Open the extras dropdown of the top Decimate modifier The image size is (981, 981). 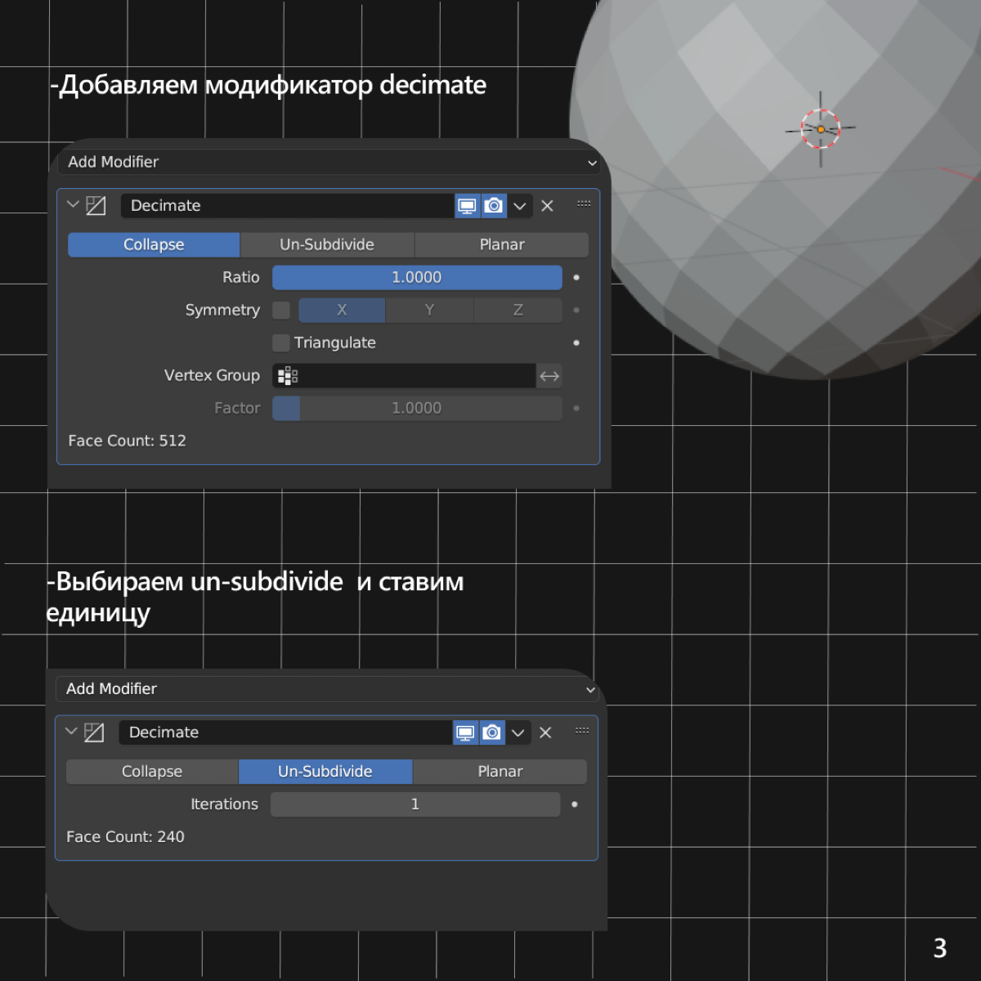520,206
